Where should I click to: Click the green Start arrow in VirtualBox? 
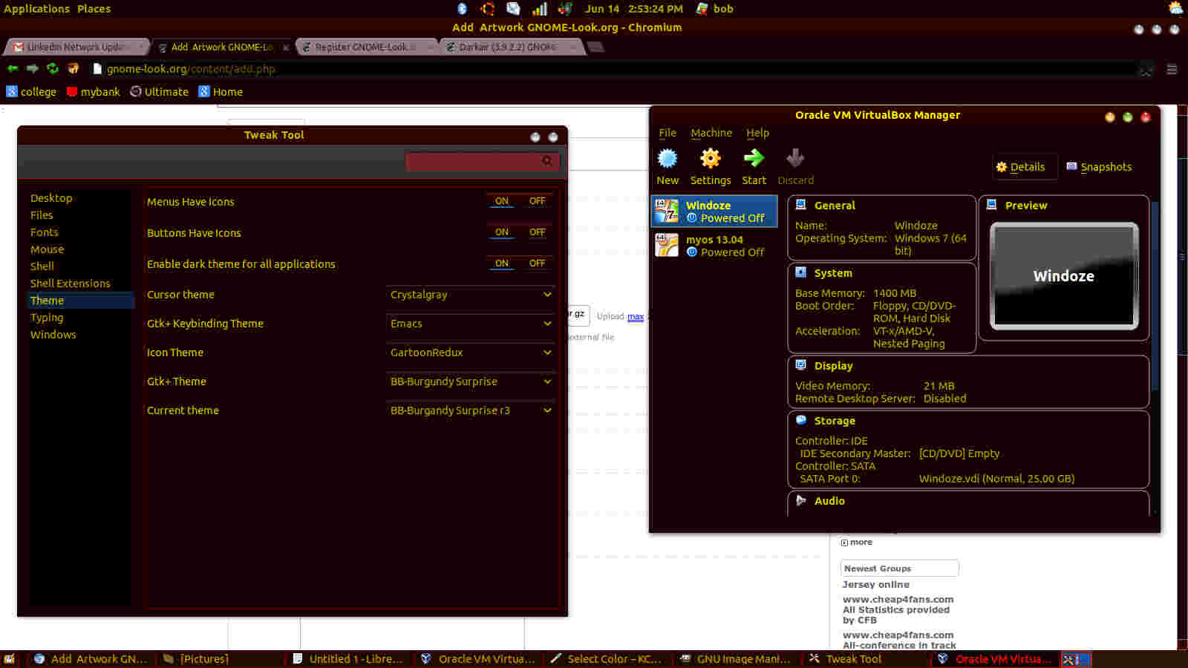click(x=754, y=158)
